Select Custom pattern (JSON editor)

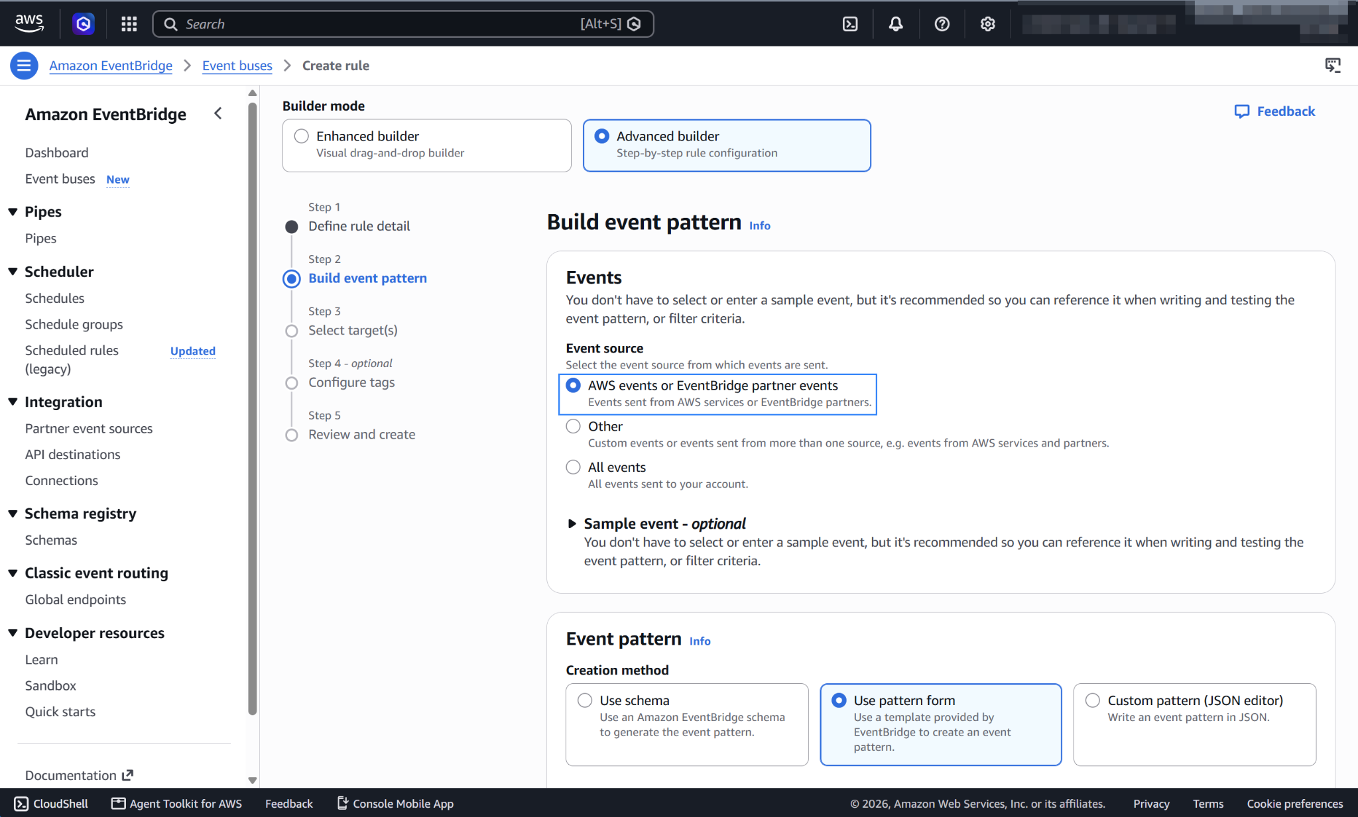[x=1194, y=724]
